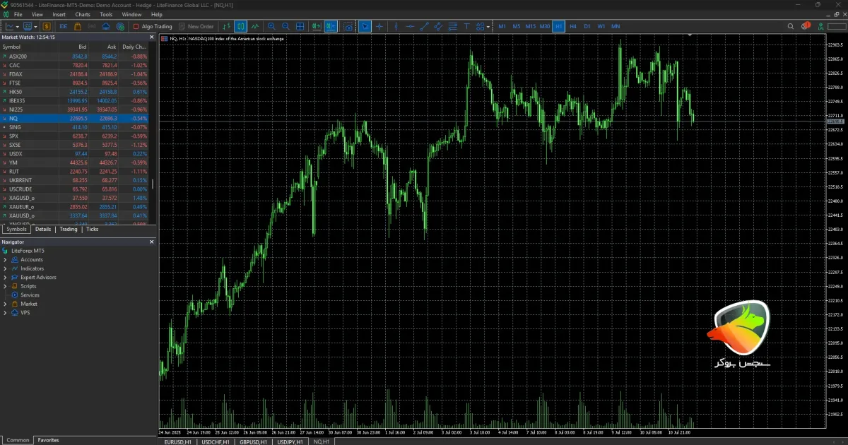Image resolution: width=848 pixels, height=445 pixels.
Task: Switch chart to line chart style
Action: tap(255, 26)
